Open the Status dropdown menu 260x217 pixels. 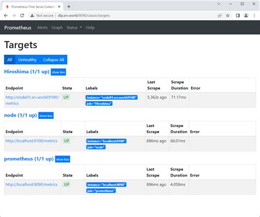(74, 27)
